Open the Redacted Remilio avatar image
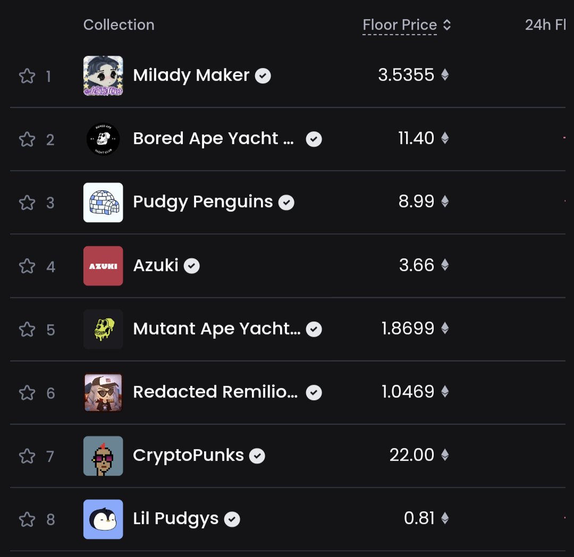 pos(103,393)
